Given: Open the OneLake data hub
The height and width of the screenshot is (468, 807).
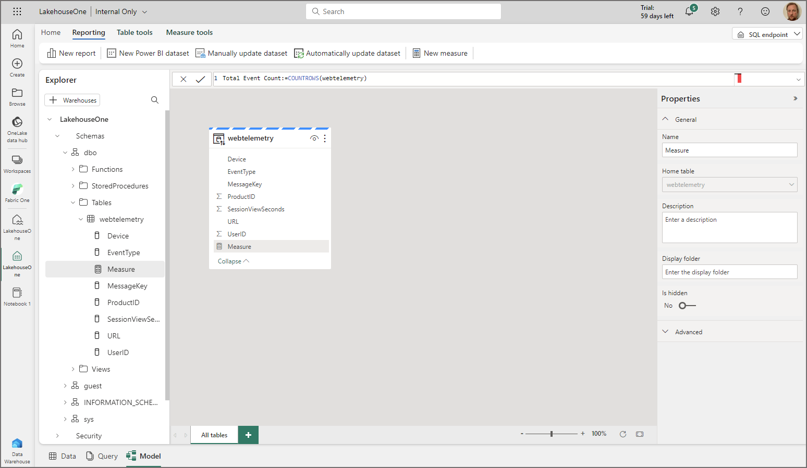Looking at the screenshot, I should [x=17, y=128].
